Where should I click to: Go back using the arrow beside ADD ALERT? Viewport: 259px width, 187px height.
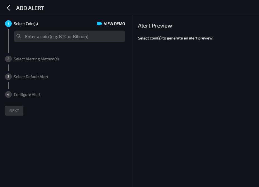[x=8, y=8]
